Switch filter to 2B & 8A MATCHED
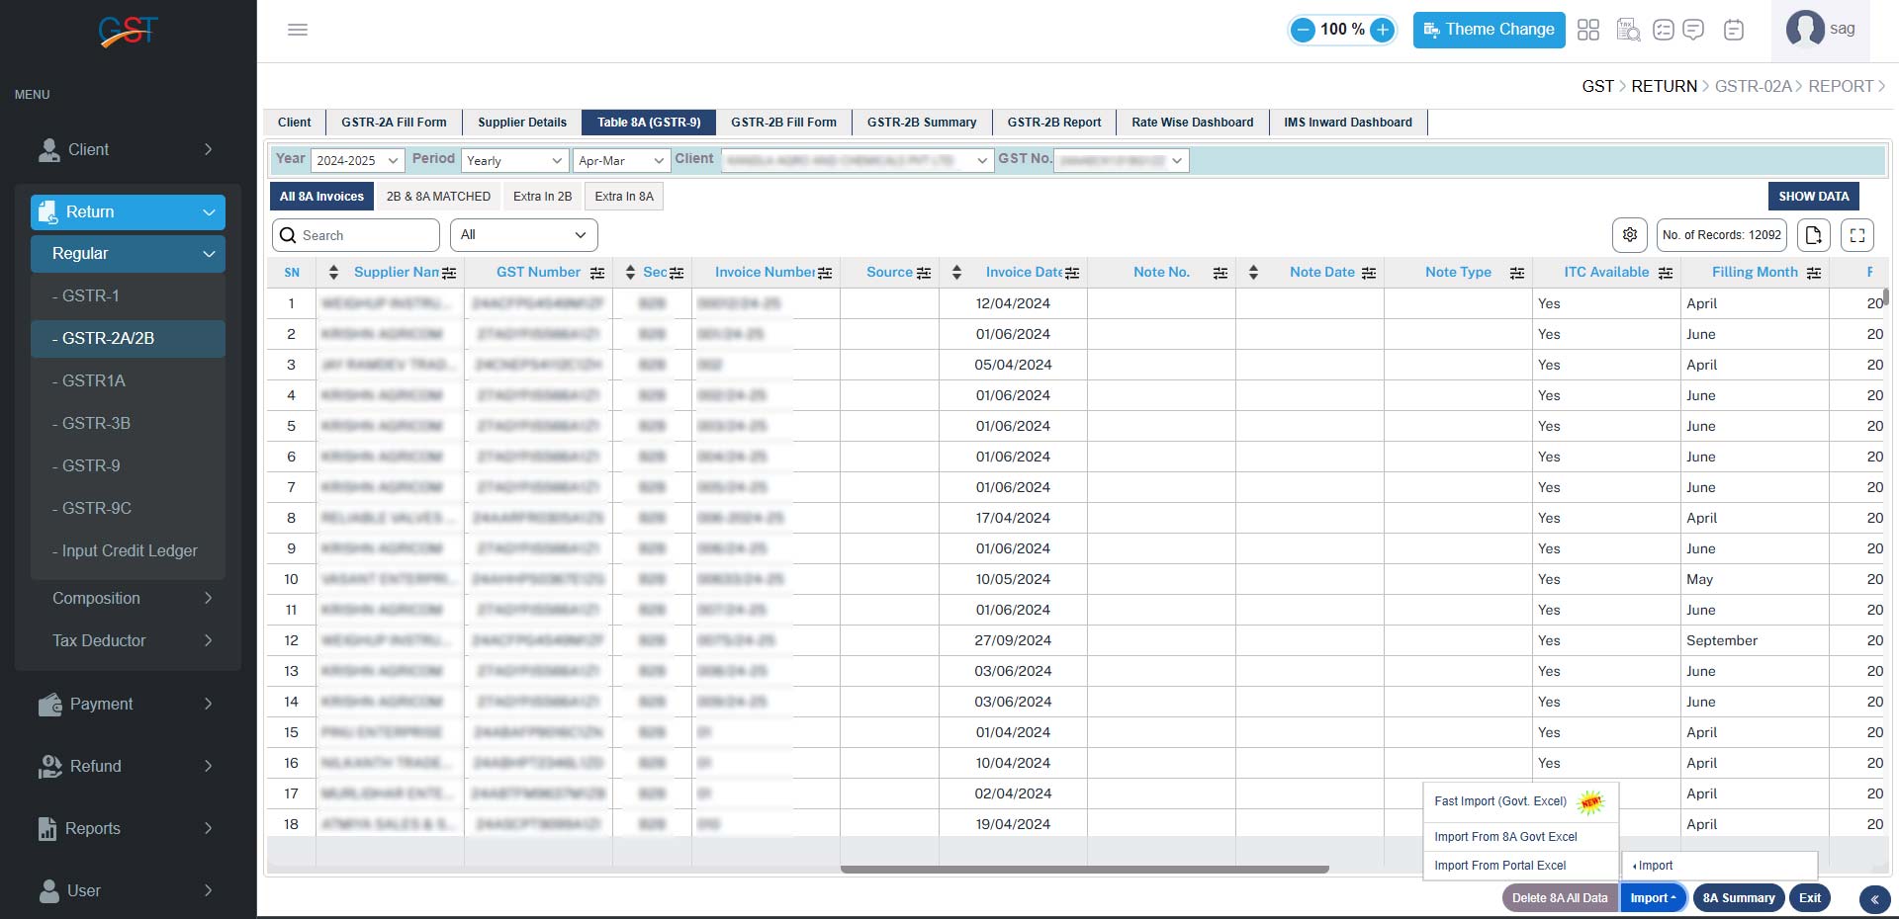Screen dimensions: 1899x919 pyautogui.click(x=438, y=197)
